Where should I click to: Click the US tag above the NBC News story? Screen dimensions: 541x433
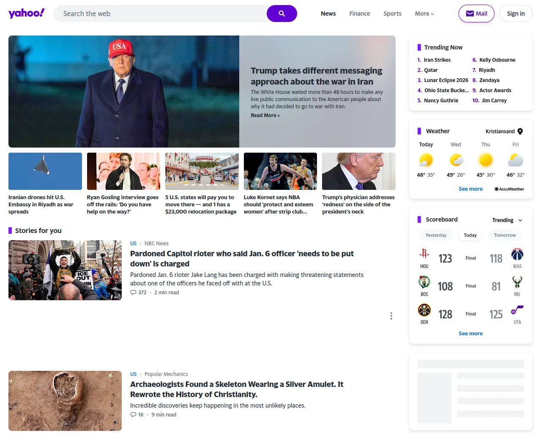(134, 244)
